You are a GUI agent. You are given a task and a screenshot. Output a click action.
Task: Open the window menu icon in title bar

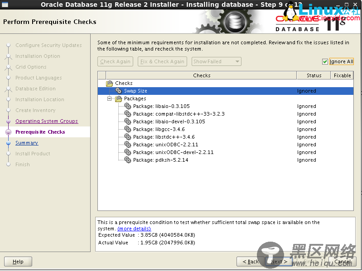[x=5, y=5]
